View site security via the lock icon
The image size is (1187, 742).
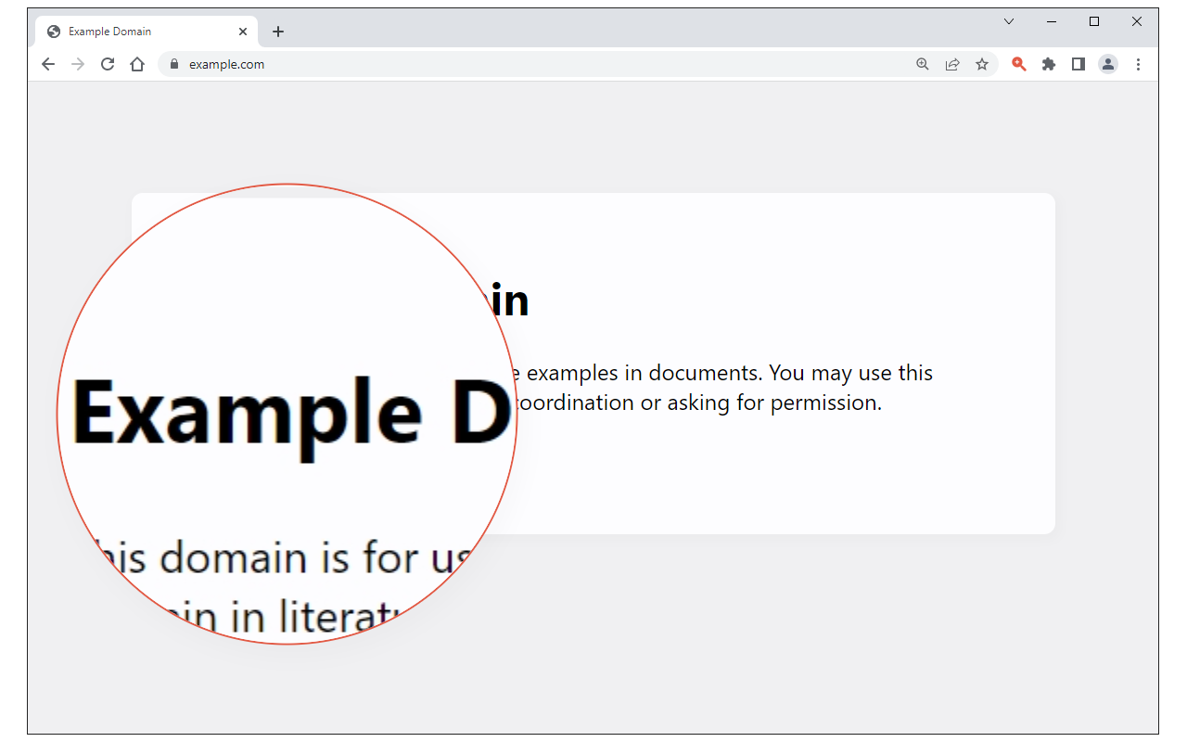[172, 64]
